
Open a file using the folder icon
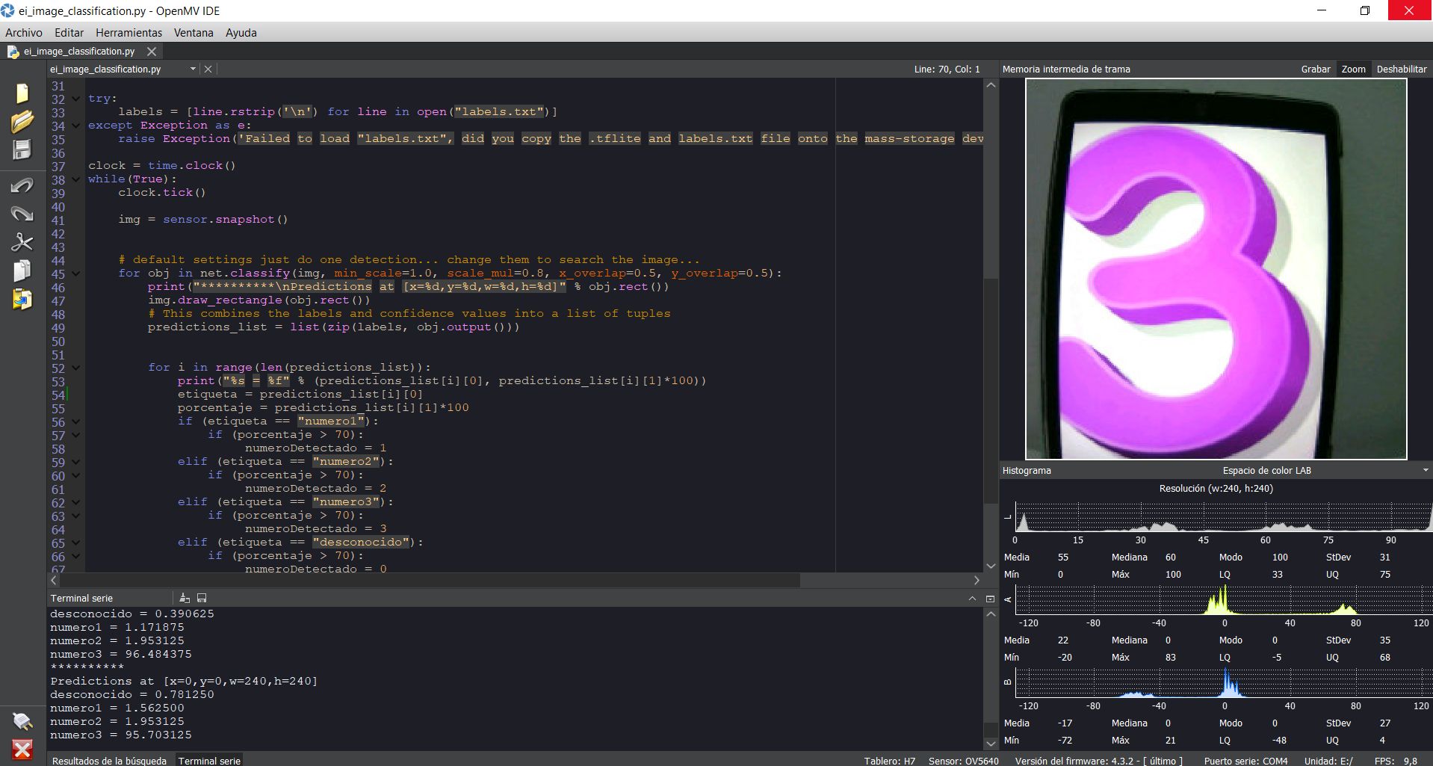pos(22,121)
